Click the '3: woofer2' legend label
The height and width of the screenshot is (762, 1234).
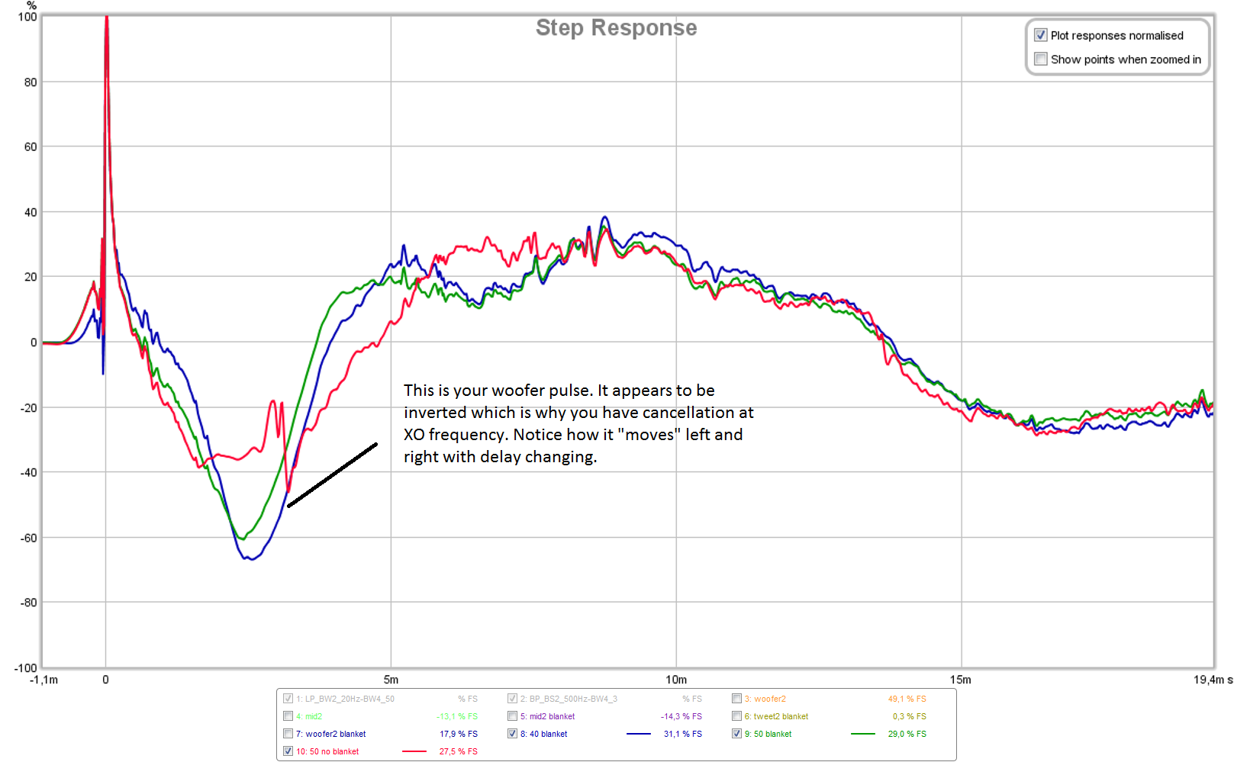pyautogui.click(x=765, y=699)
